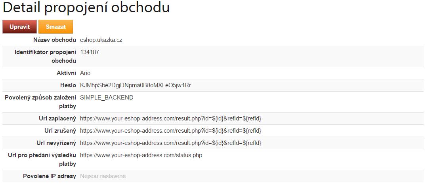Click the Url nevyřízený address
Viewport: 426px width, 184px height.
click(171, 143)
